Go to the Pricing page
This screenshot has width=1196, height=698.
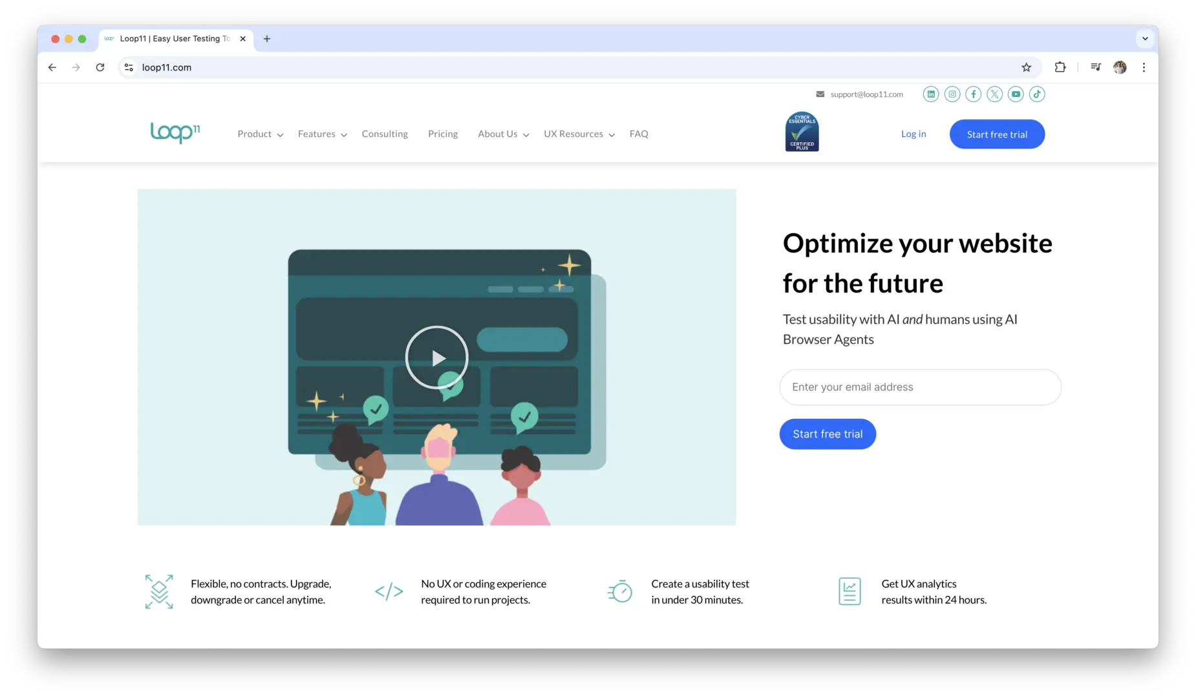[x=443, y=134]
